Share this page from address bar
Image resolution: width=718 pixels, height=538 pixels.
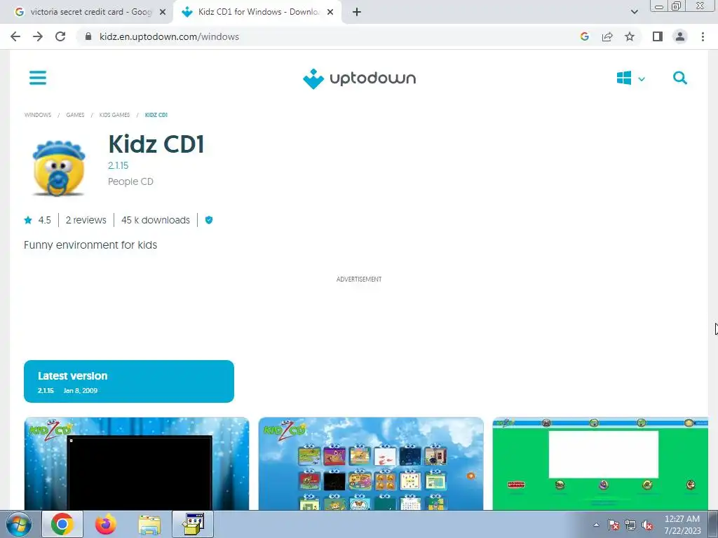607,36
